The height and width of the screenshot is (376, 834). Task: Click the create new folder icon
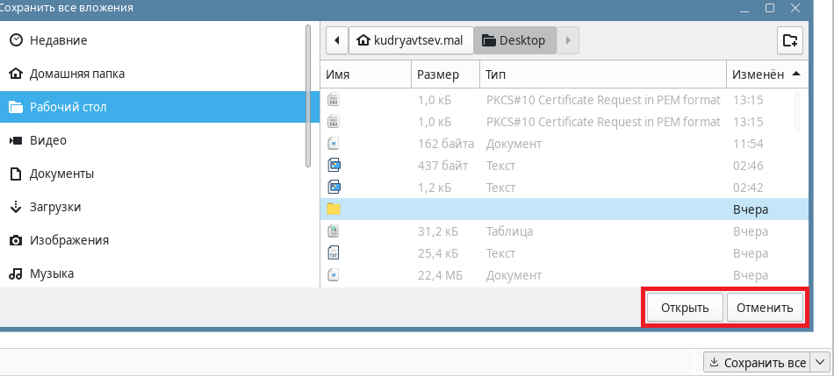coord(790,40)
